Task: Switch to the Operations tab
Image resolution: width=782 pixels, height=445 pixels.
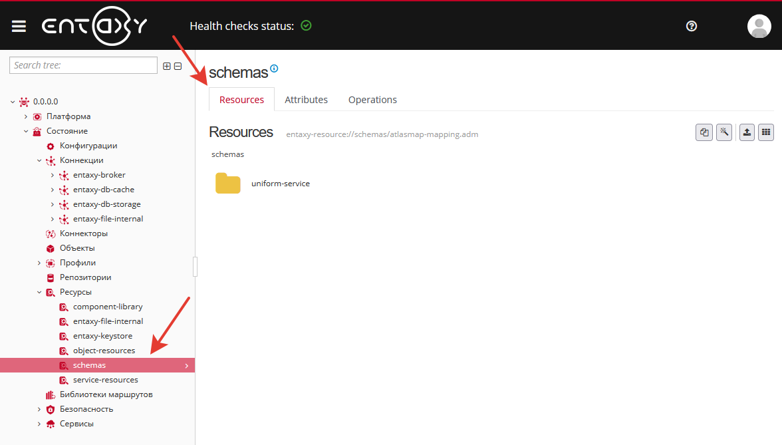Action: tap(372, 100)
